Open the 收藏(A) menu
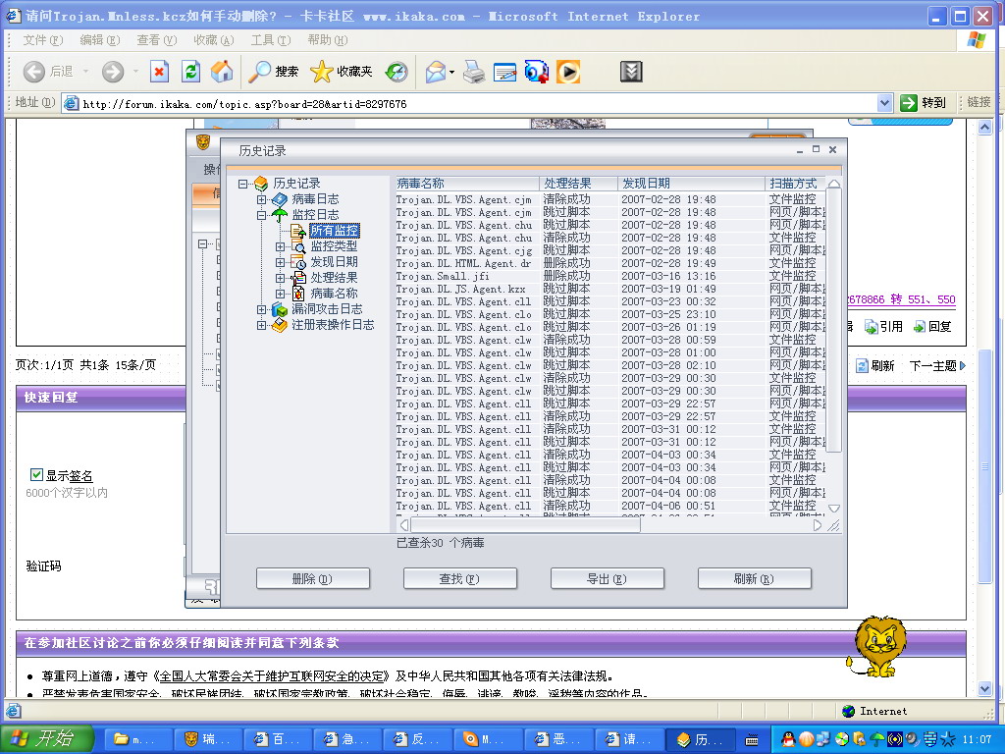Screen dimensions: 1005x754 point(213,40)
